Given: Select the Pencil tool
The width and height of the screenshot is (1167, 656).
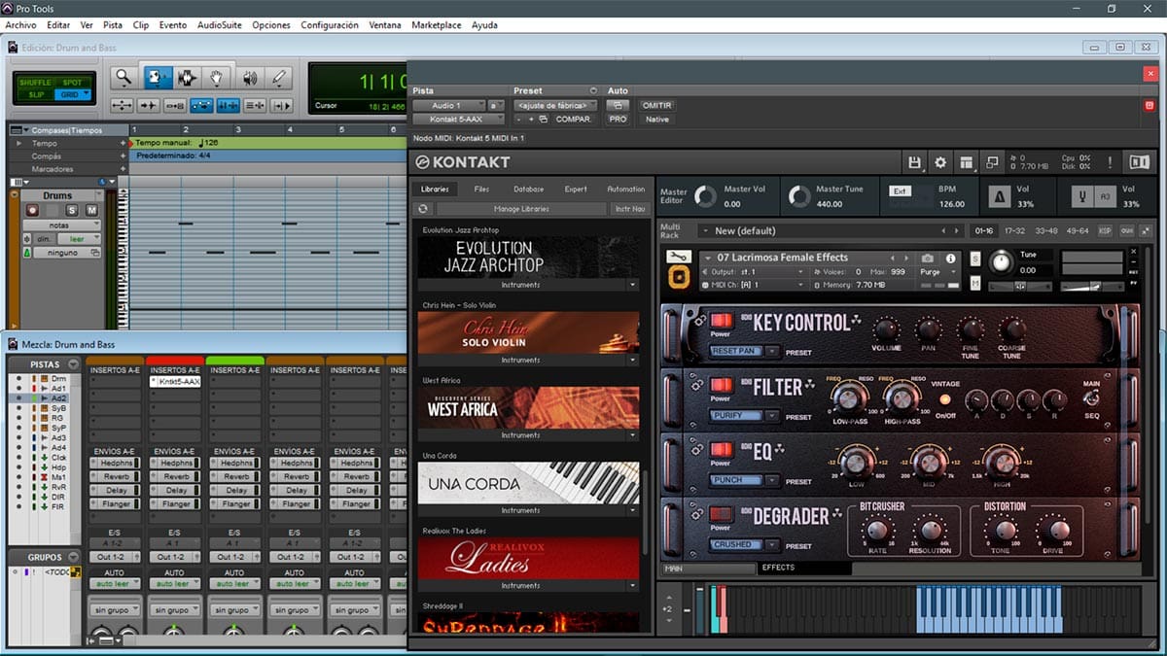Looking at the screenshot, I should pyautogui.click(x=279, y=78).
